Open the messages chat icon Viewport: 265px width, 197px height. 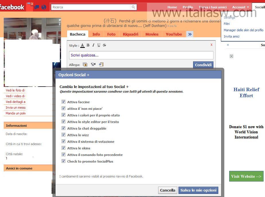tap(37, 7)
